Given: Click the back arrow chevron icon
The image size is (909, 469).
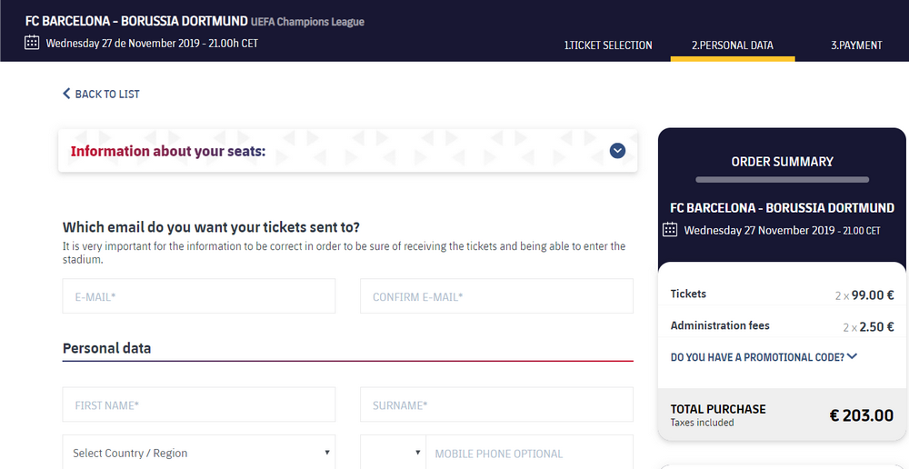Looking at the screenshot, I should tap(66, 94).
